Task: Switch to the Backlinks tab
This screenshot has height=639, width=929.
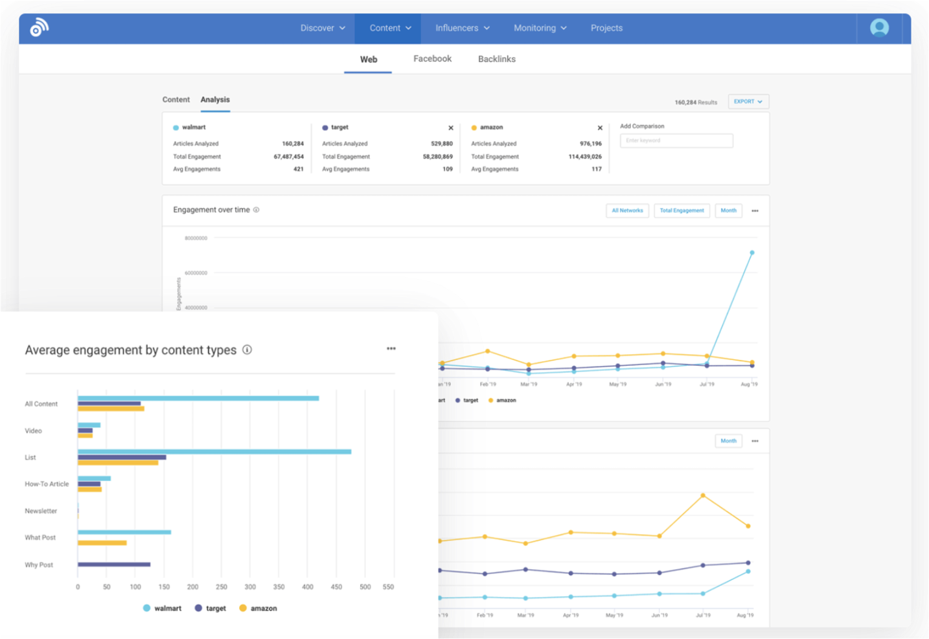Action: click(497, 59)
